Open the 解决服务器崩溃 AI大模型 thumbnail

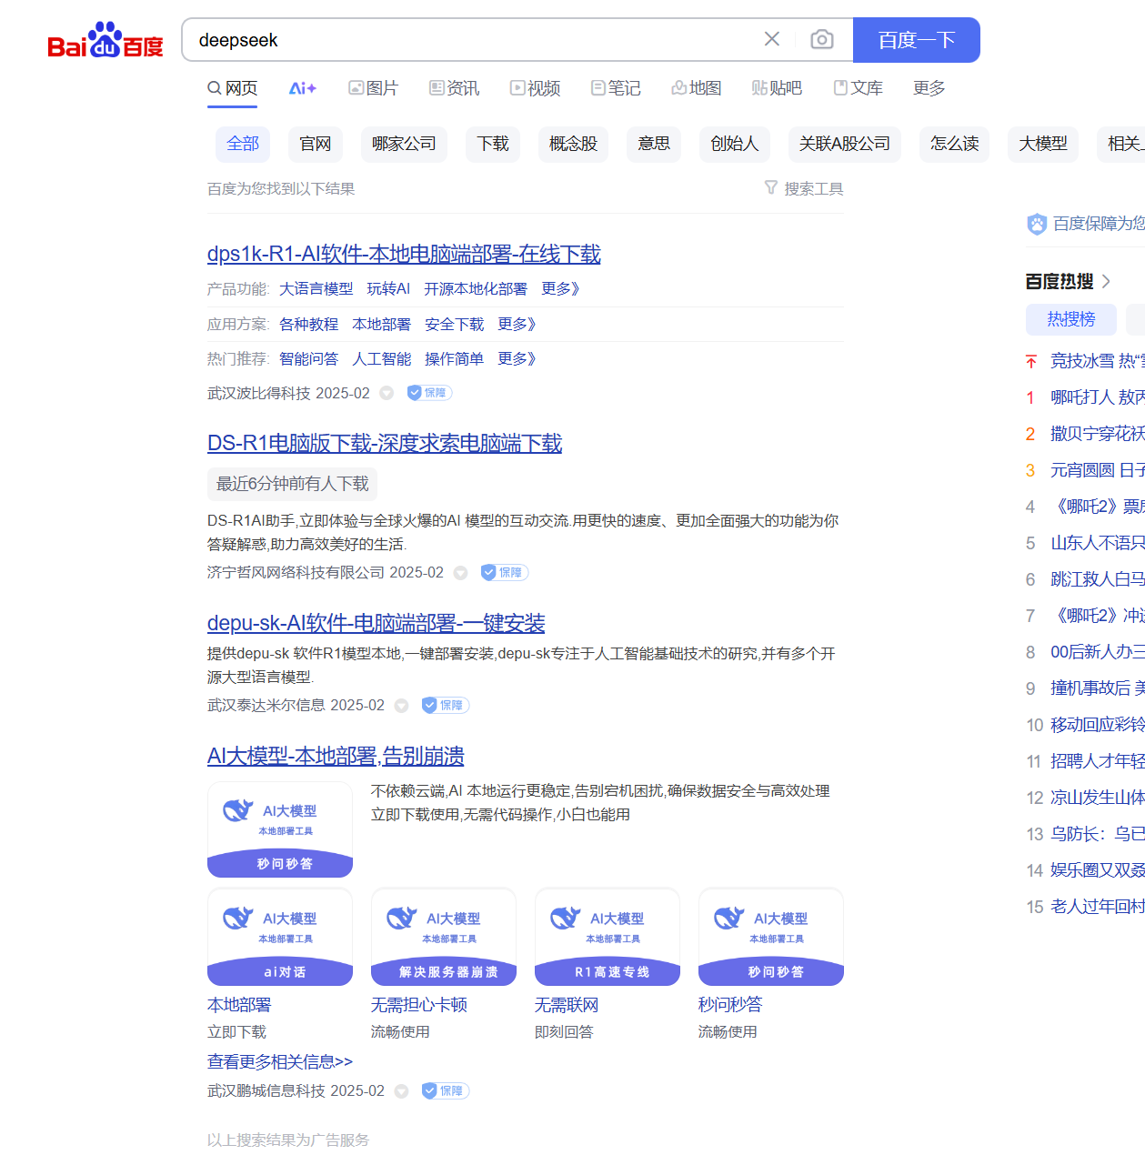point(444,937)
